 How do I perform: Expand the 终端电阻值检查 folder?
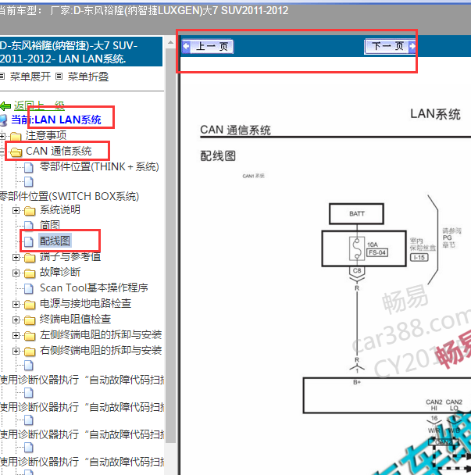[x=16, y=320]
